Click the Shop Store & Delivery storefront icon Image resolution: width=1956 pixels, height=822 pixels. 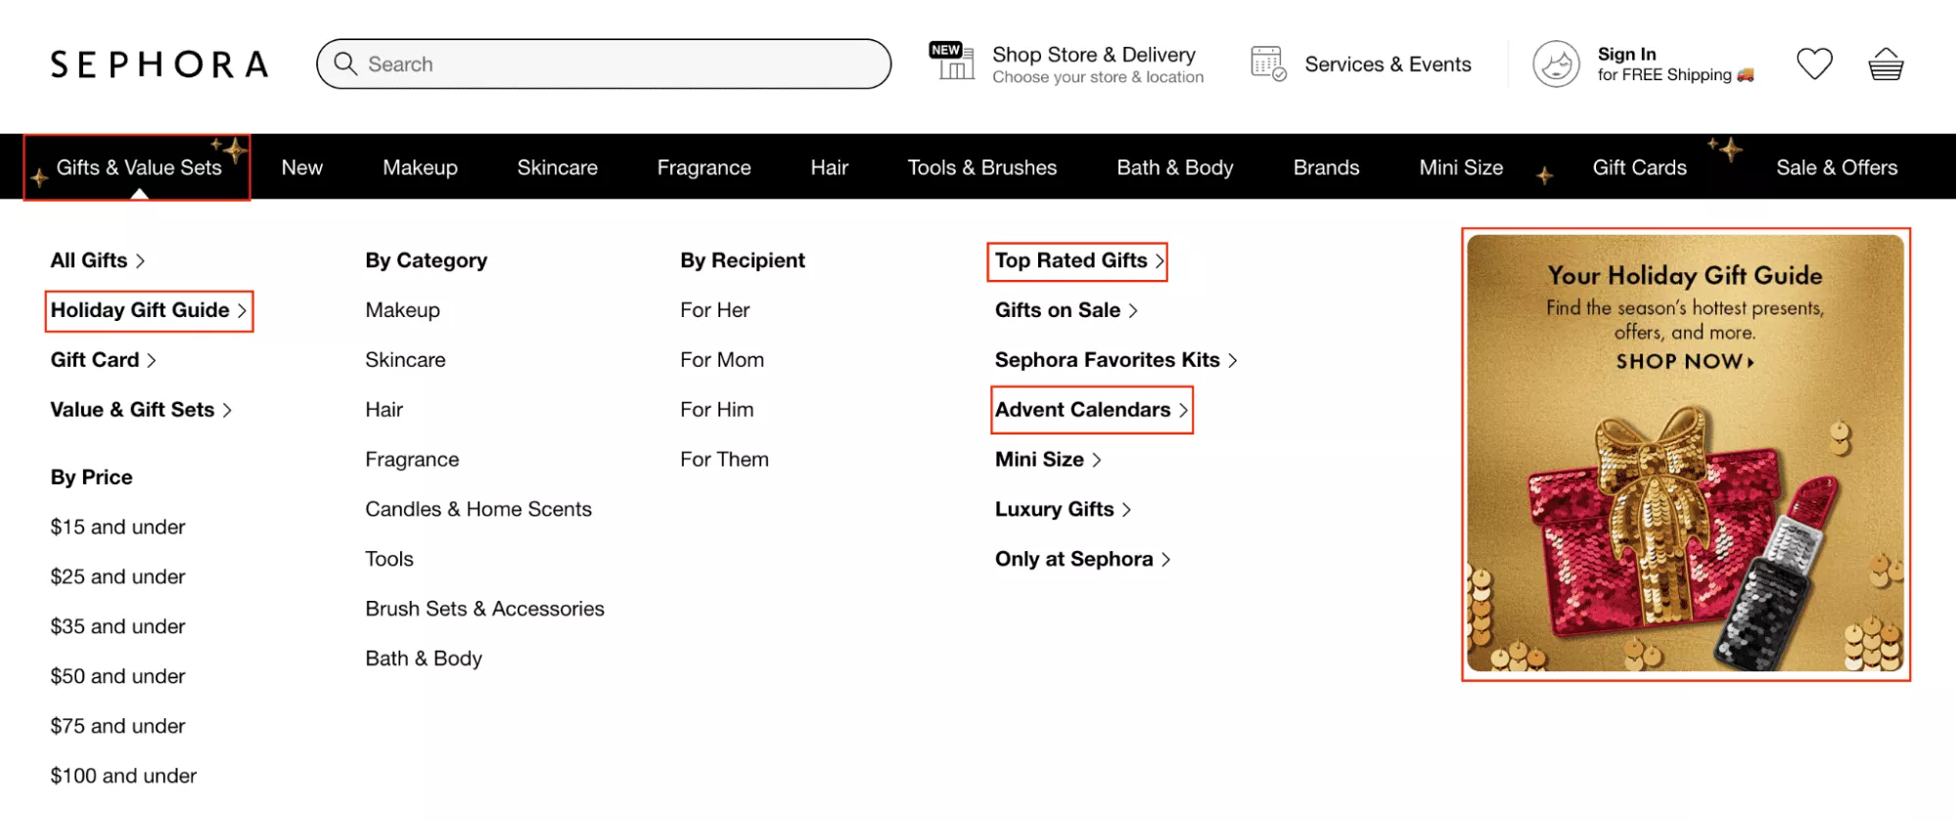952,62
